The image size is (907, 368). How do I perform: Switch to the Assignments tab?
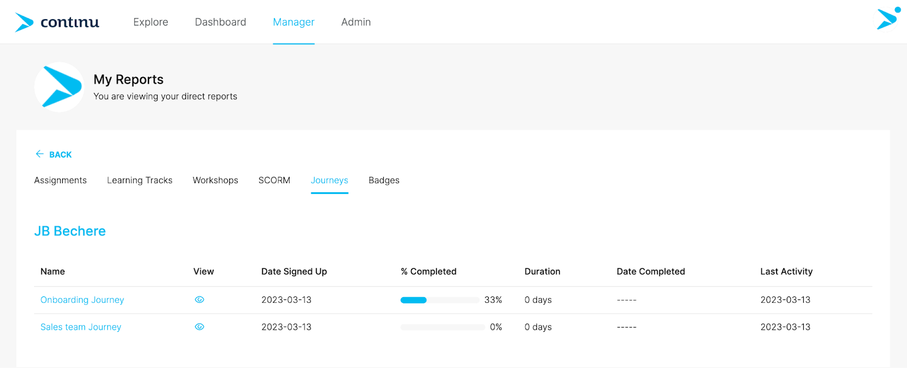pos(61,180)
